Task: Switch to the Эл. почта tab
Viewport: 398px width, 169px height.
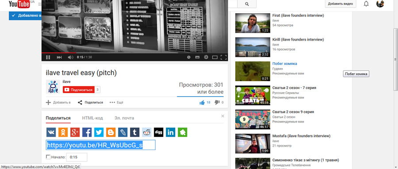Action: 124,118
